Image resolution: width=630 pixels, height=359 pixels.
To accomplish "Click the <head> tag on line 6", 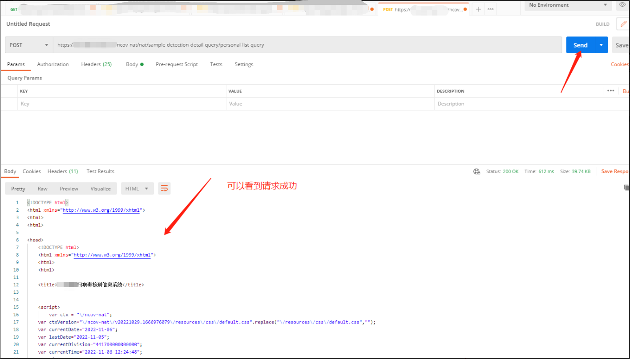I will 35,240.
